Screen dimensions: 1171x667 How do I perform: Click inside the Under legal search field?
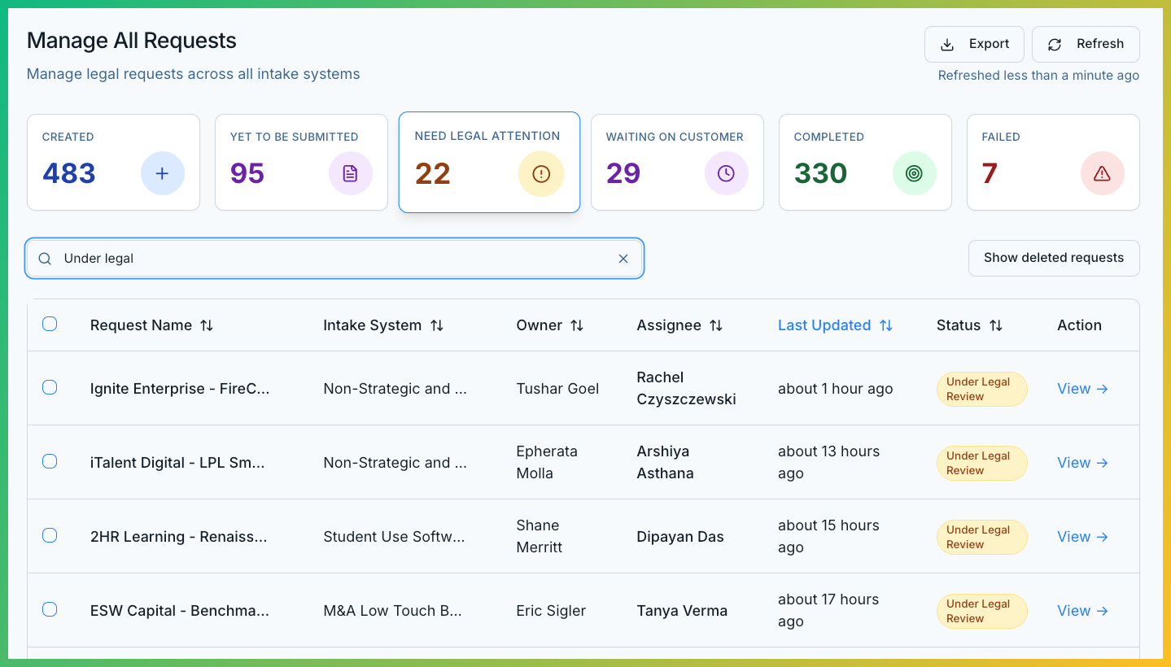326,258
